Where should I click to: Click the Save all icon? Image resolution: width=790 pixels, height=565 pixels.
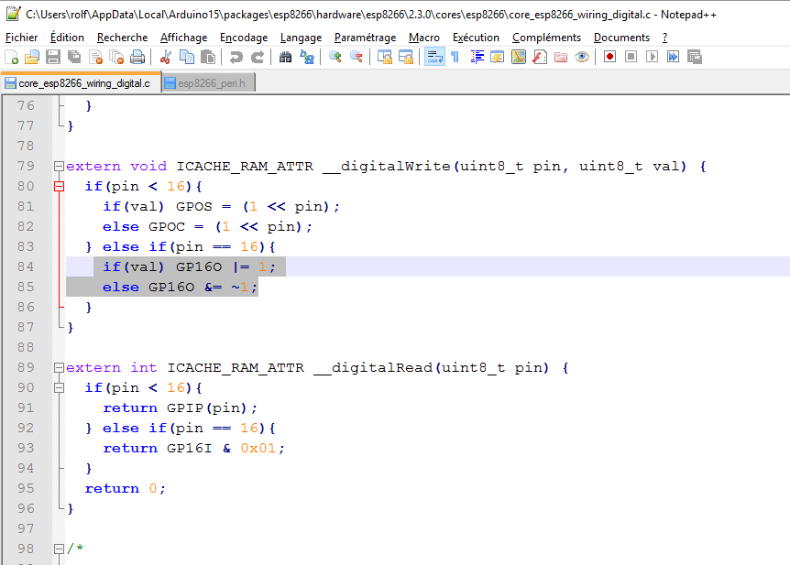tap(74, 57)
